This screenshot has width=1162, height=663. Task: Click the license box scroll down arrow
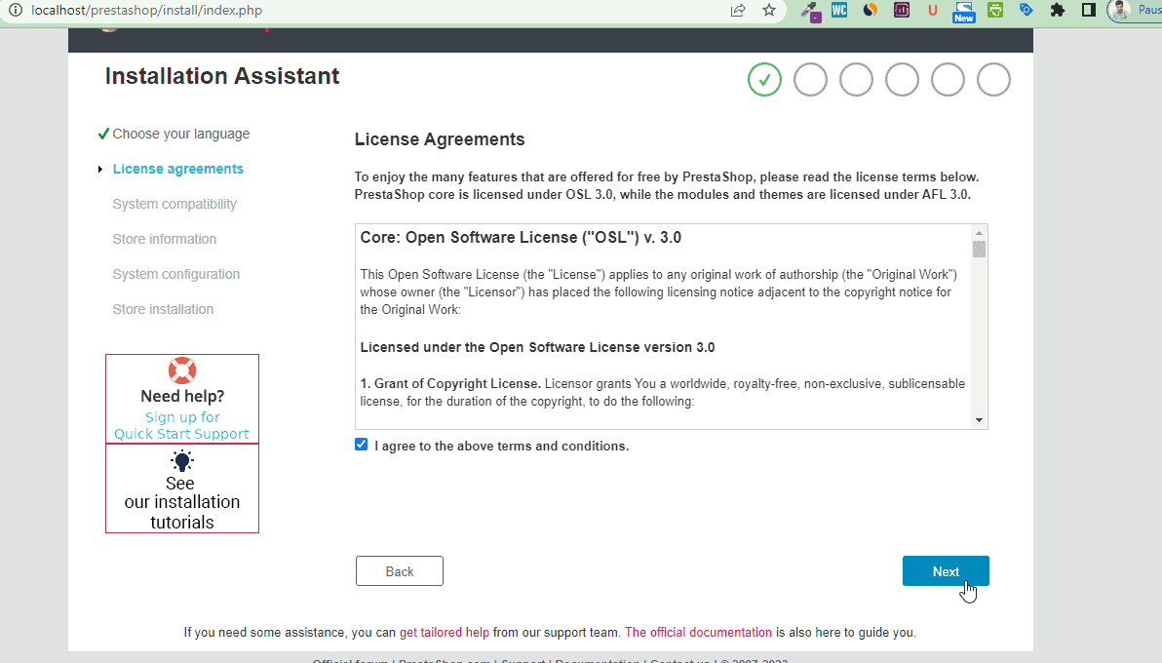click(x=979, y=420)
